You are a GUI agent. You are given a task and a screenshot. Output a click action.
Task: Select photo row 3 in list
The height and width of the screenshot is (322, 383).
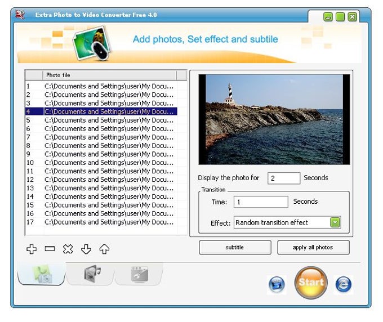coord(101,103)
